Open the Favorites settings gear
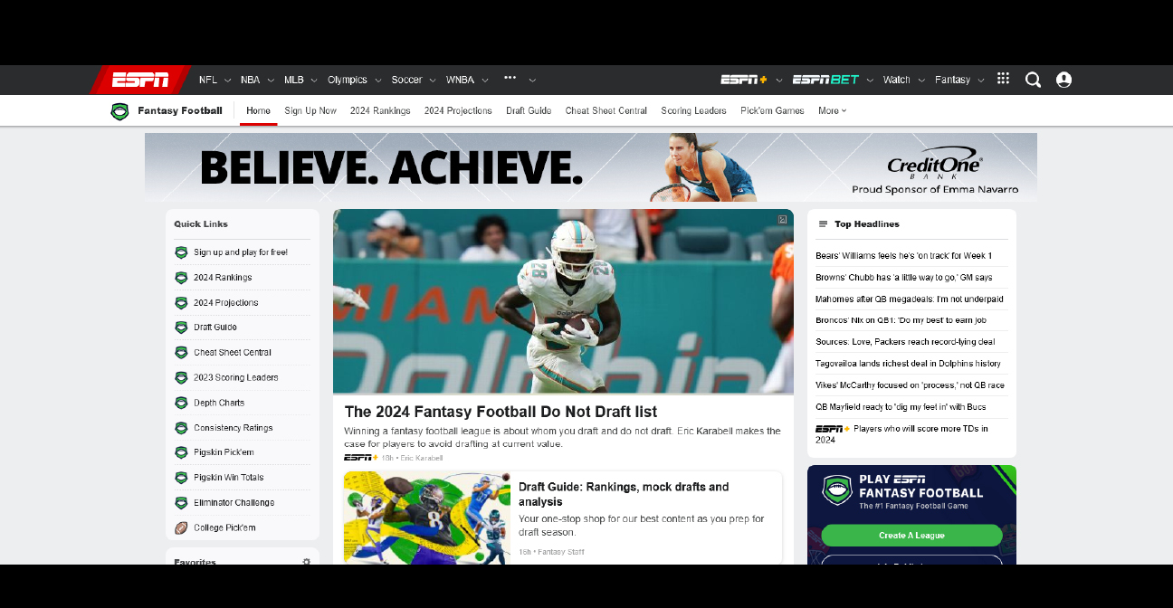Screen dimensions: 1173x608 pyautogui.click(x=306, y=561)
